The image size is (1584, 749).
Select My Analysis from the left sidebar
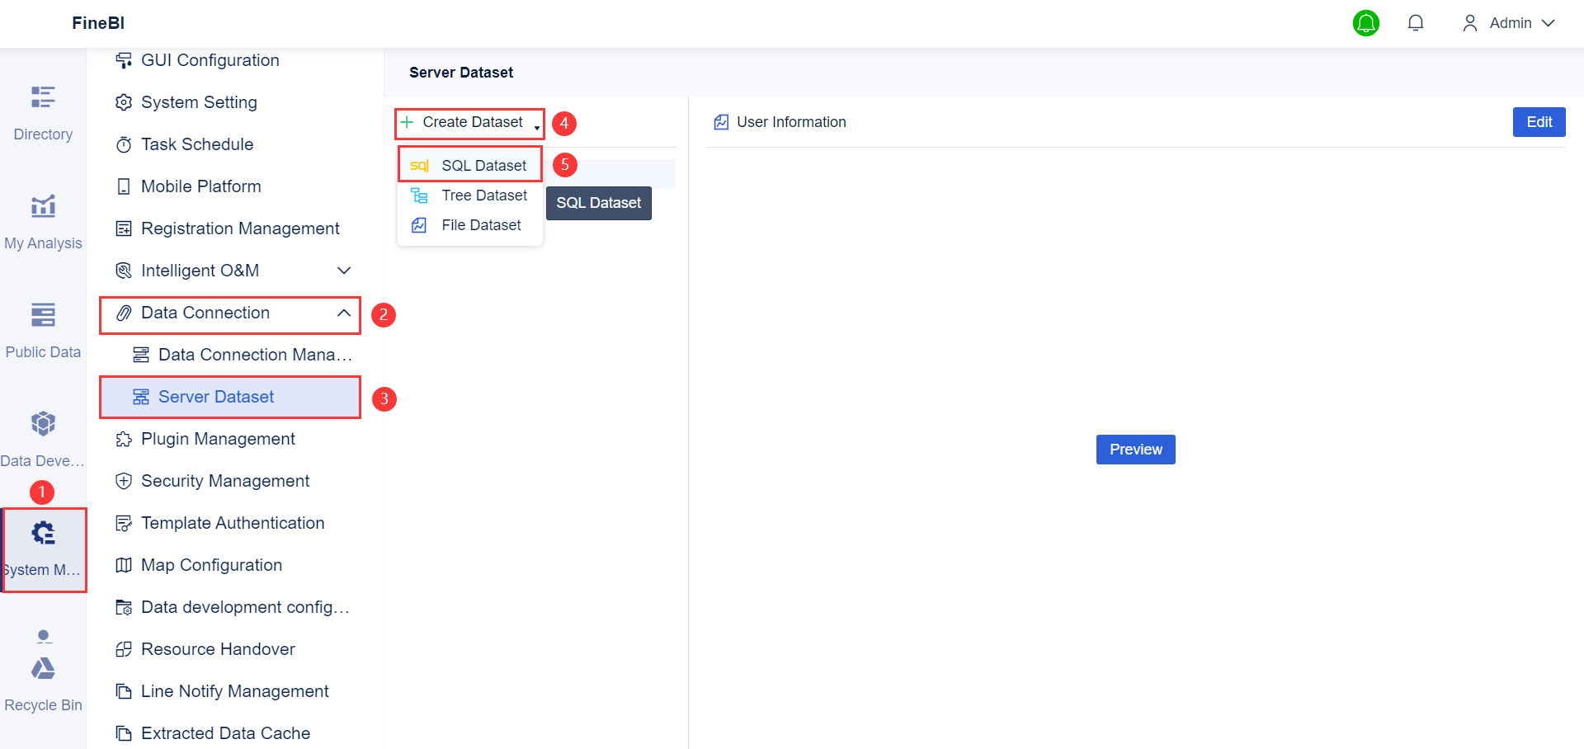point(43,221)
